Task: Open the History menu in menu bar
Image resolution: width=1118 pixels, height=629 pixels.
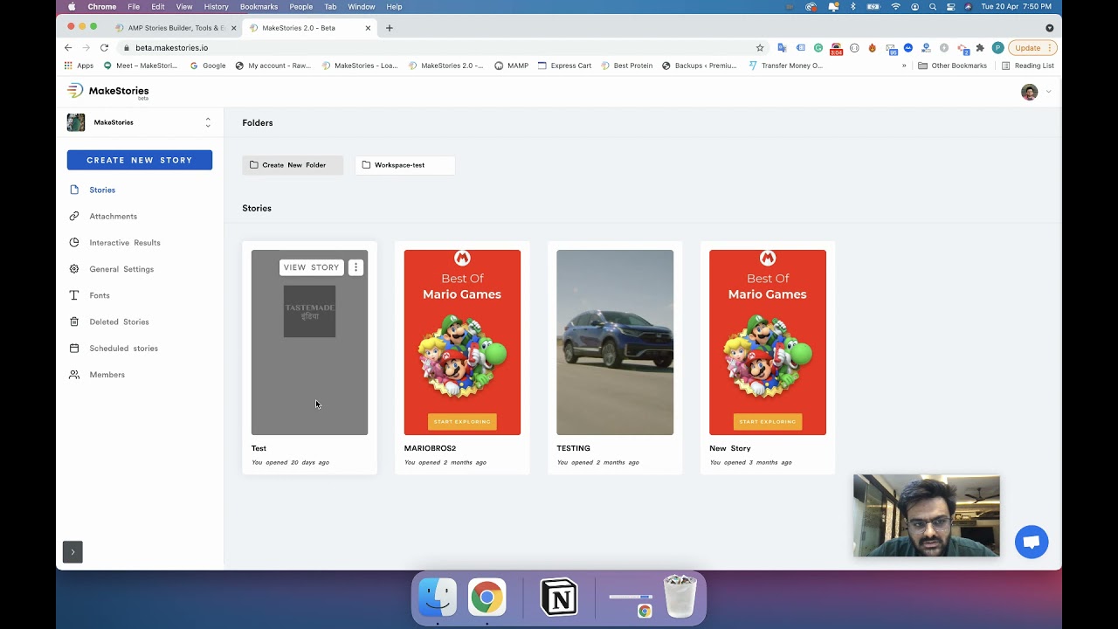Action: pos(216,7)
